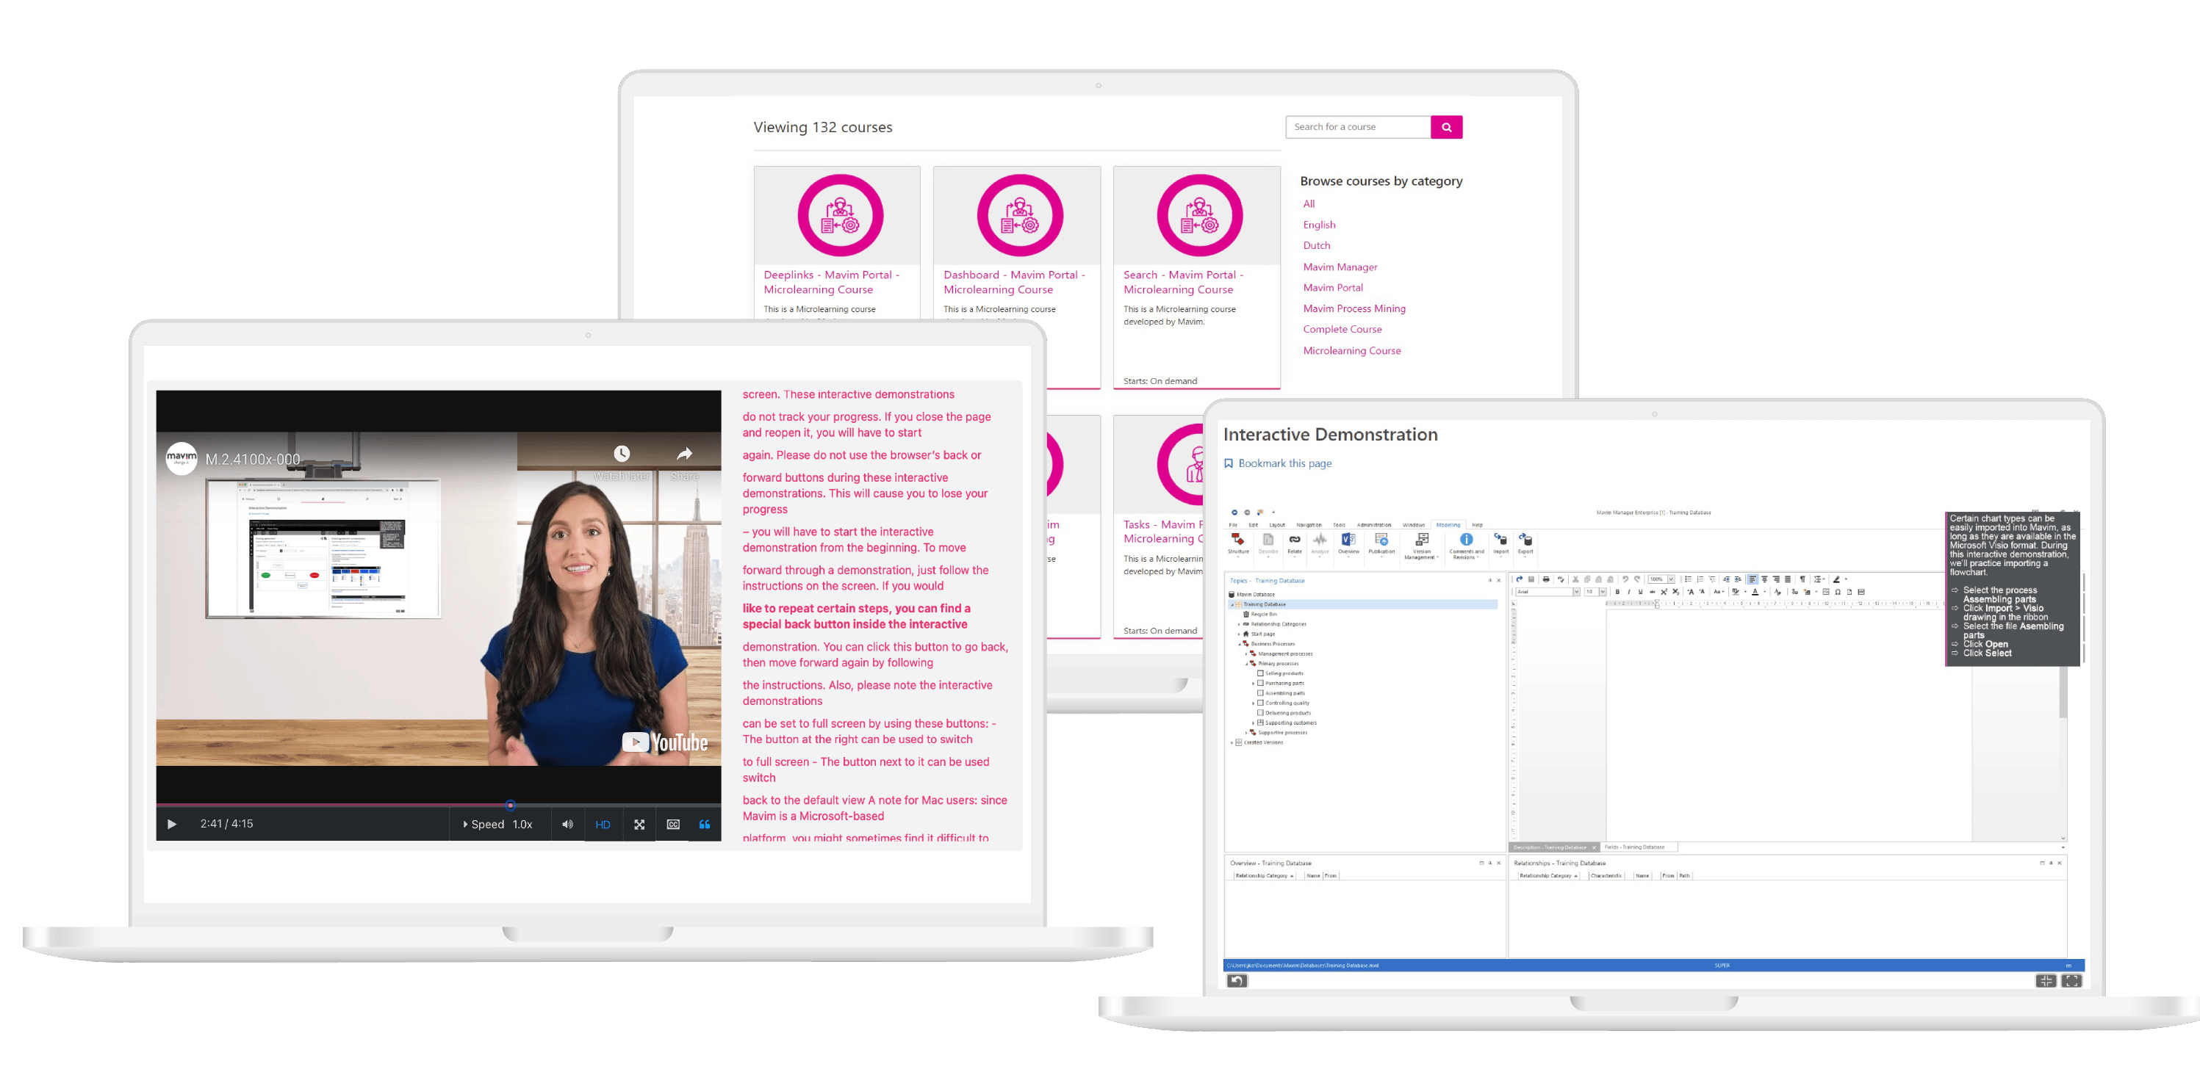Click the video progress bar scrubber
The height and width of the screenshot is (1086, 2200).
click(x=510, y=806)
